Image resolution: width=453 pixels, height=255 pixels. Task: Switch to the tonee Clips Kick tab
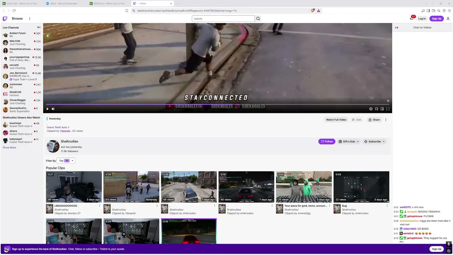click(22, 4)
